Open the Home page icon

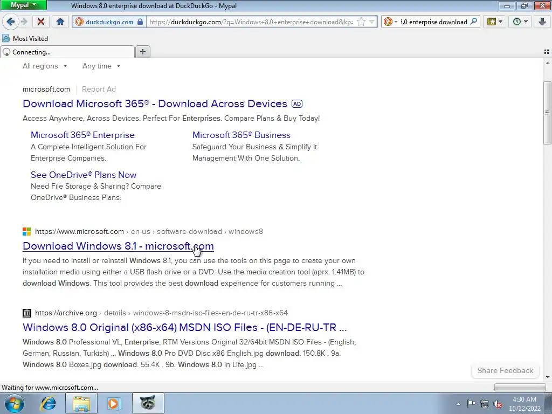pos(60,22)
